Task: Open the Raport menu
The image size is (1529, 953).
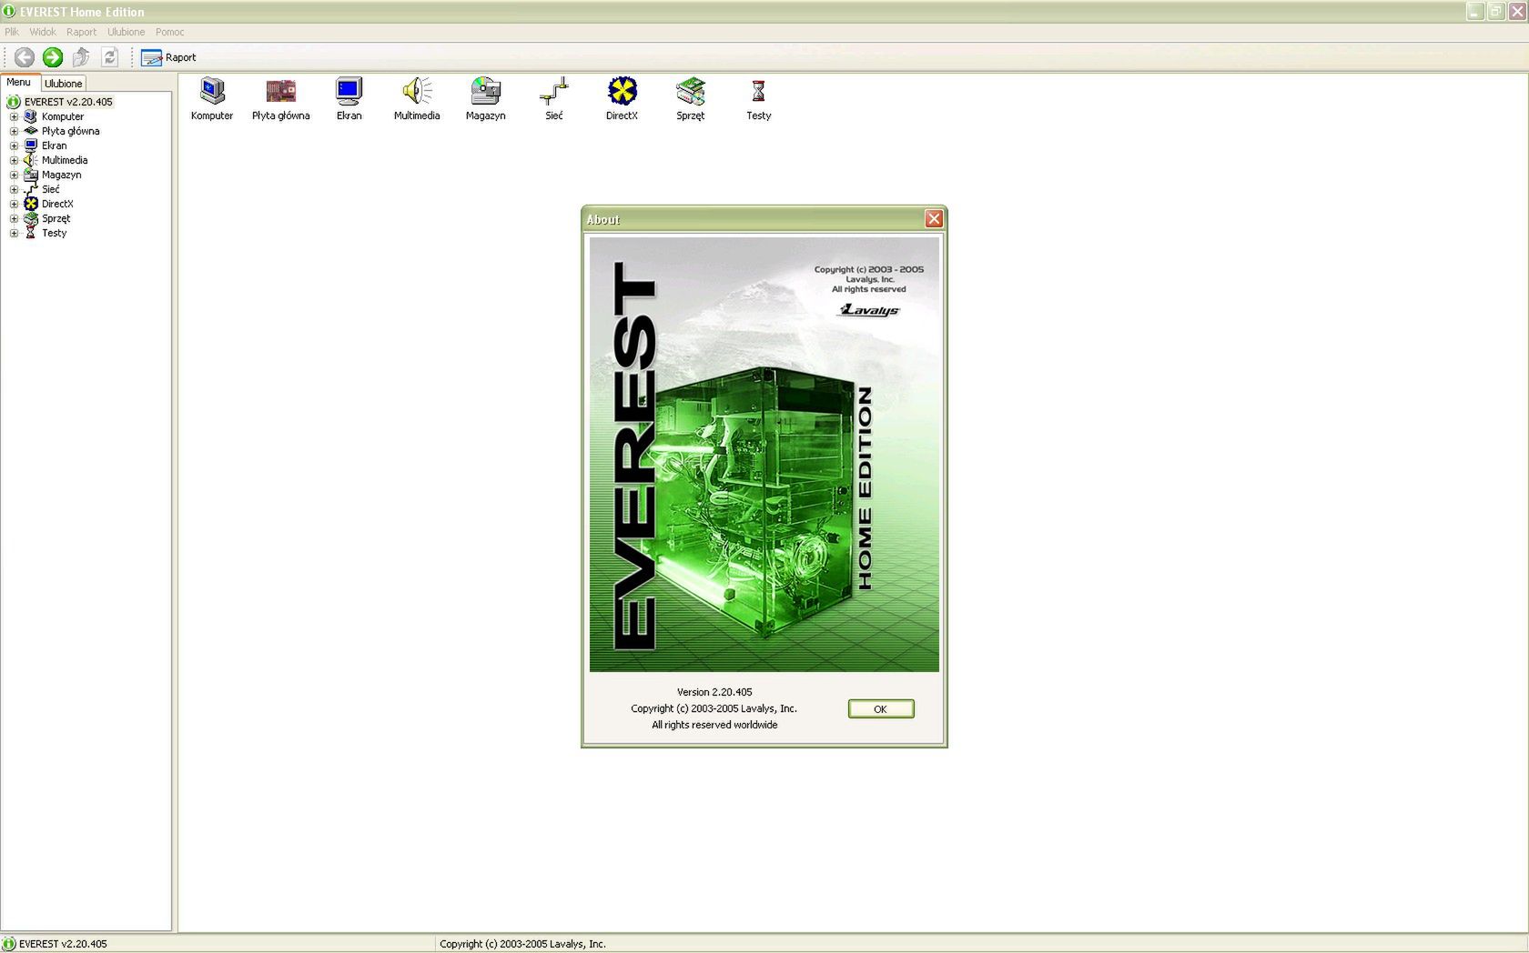Action: [81, 32]
